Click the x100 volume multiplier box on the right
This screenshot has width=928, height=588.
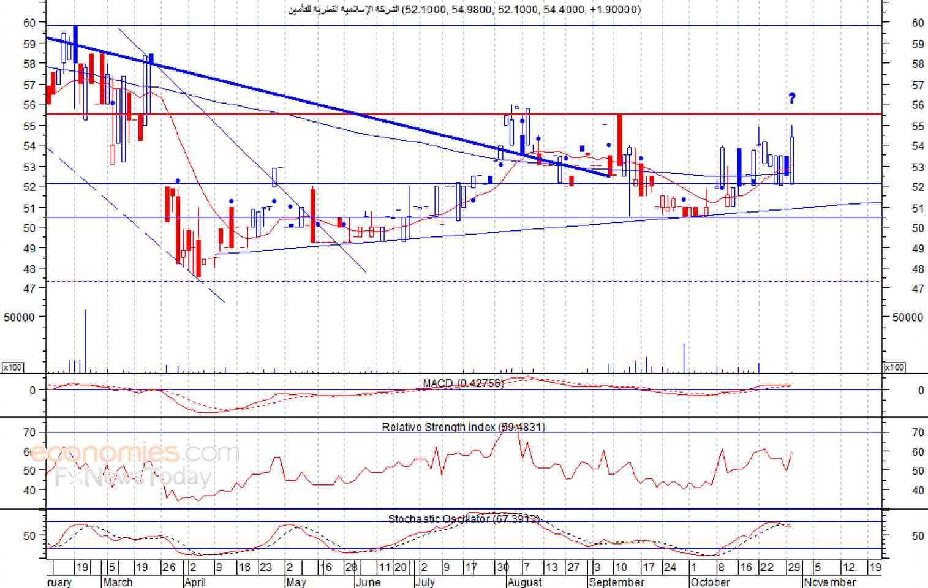[x=894, y=367]
